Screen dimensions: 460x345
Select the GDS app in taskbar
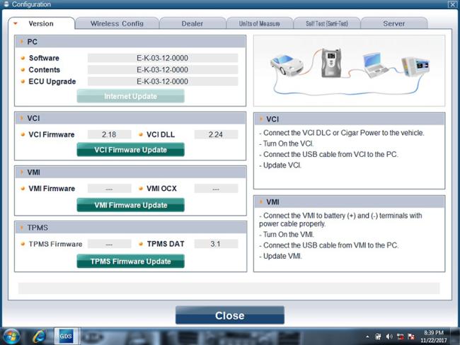[x=66, y=335]
